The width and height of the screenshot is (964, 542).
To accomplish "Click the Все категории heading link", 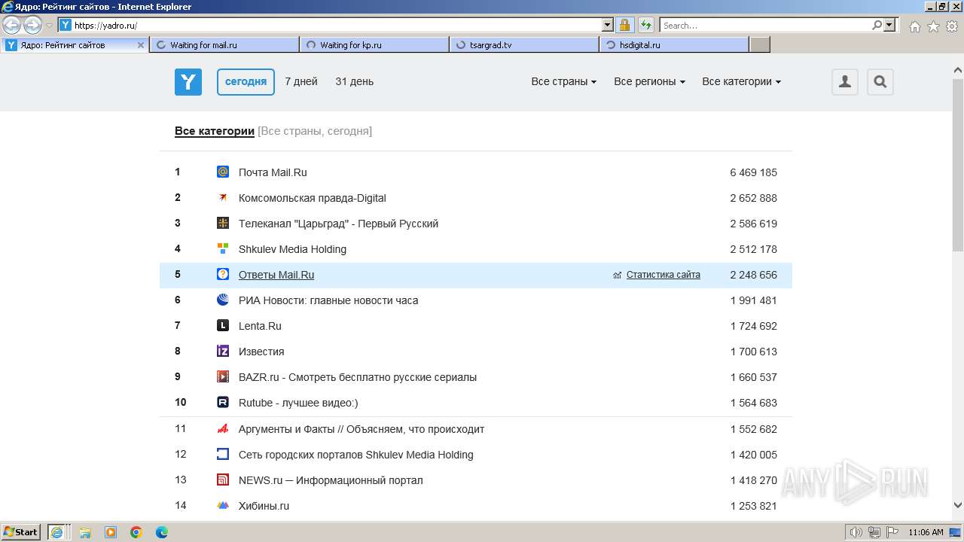I will point(215,131).
